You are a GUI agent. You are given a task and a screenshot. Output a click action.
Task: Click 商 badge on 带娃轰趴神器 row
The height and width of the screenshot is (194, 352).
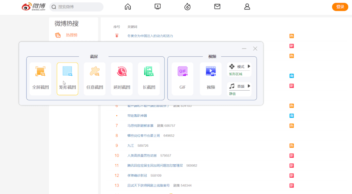pos(292,116)
